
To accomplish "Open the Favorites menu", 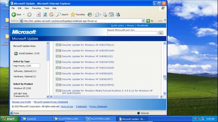I will coord(36,8).
